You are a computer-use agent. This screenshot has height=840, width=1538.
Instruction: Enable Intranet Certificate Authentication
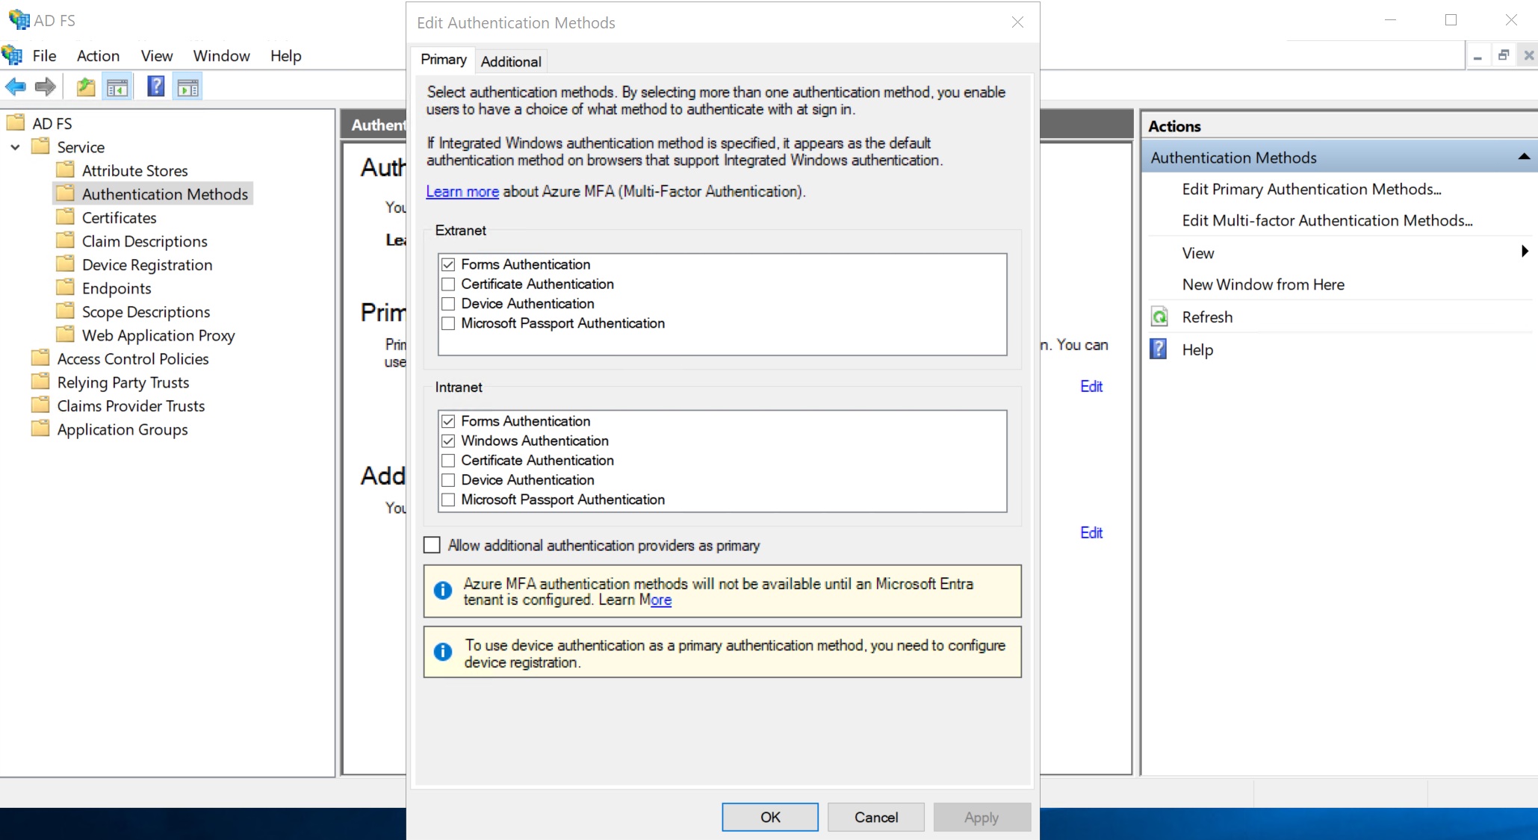[448, 460]
